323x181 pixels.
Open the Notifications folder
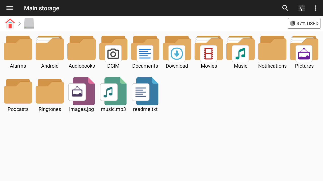point(272,48)
